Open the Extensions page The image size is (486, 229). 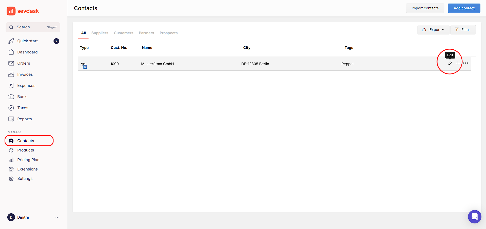pos(27,169)
